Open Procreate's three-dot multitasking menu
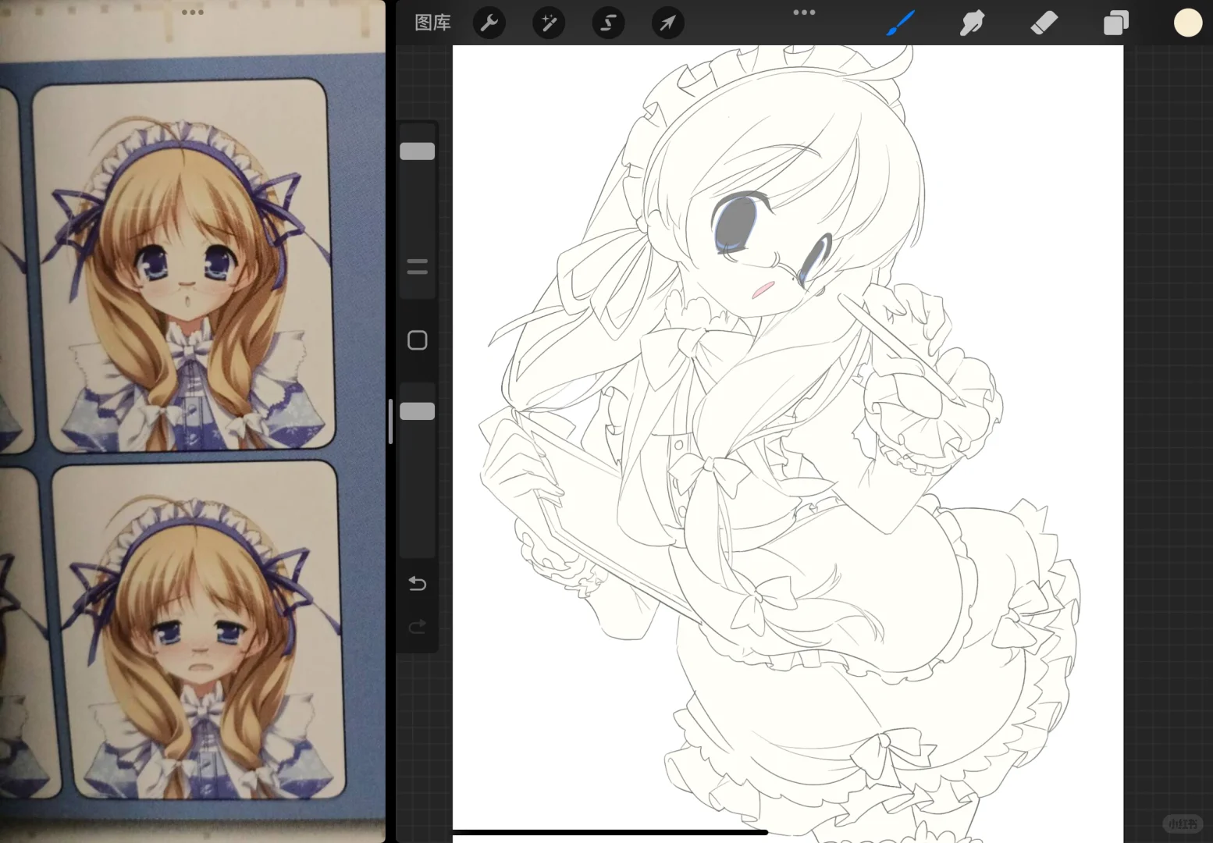 click(804, 12)
